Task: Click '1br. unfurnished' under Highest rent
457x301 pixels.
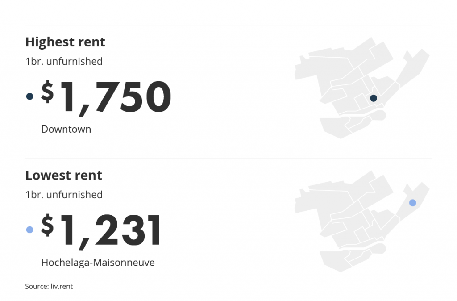Action: 64,62
